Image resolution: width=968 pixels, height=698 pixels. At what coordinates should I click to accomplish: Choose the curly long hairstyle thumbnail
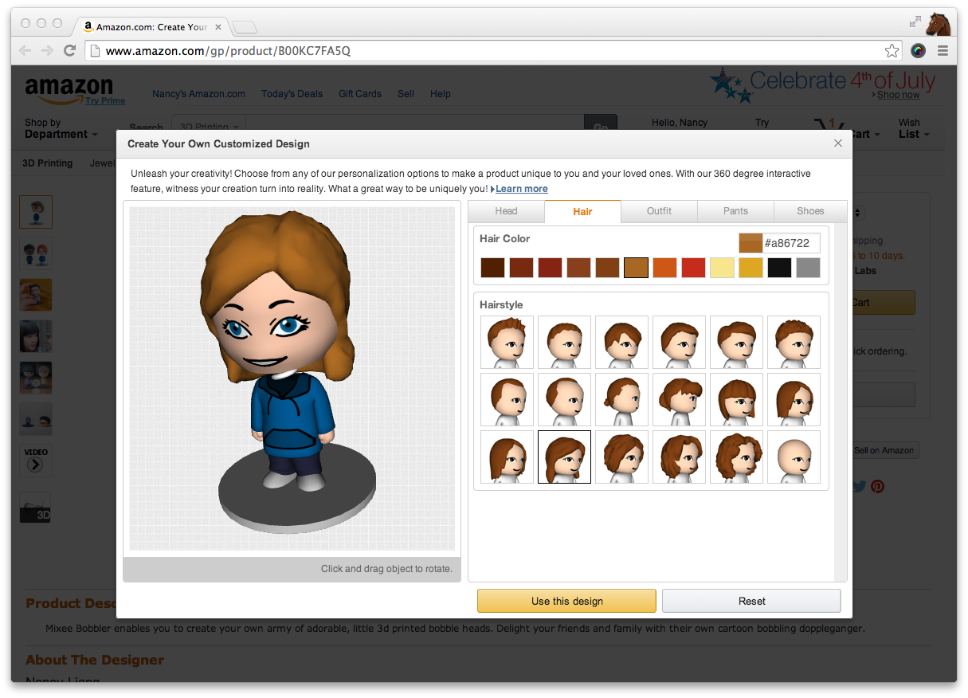pyautogui.click(x=736, y=457)
